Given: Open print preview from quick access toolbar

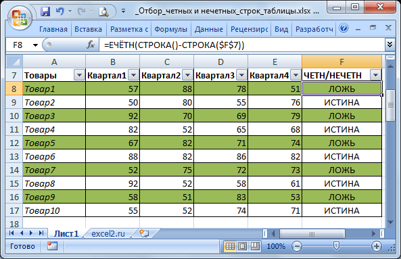Looking at the screenshot, I should click(x=103, y=11).
